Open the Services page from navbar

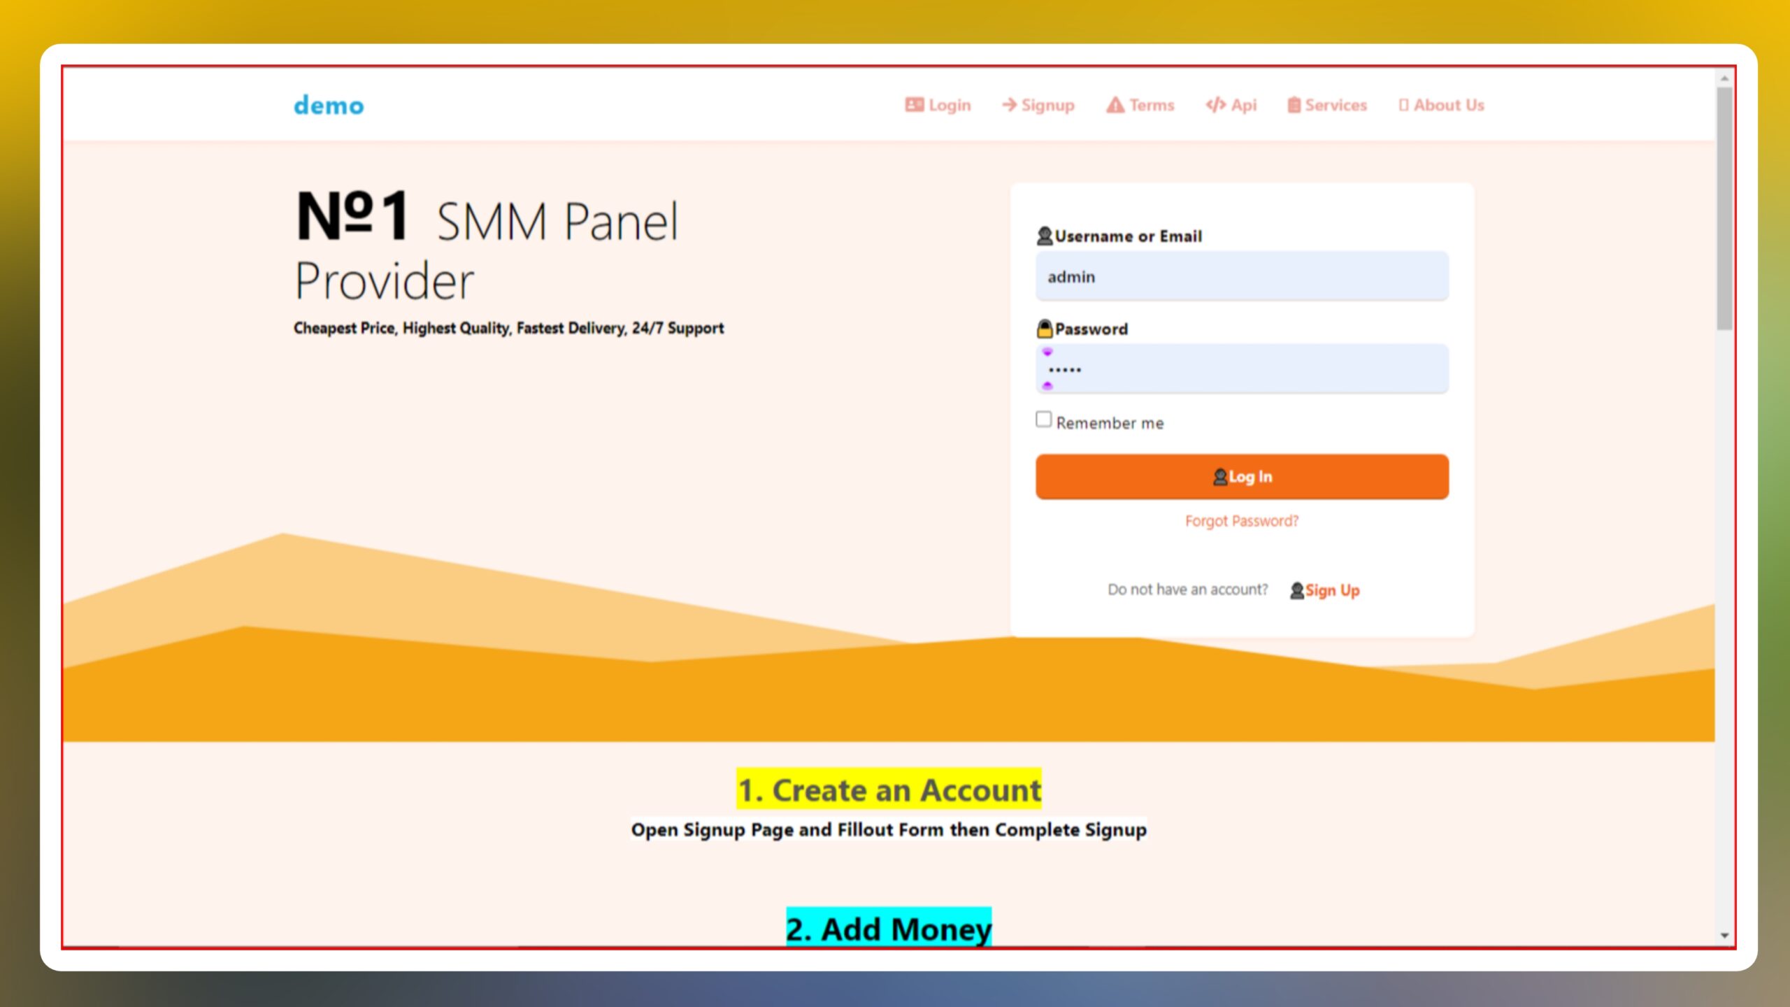[x=1335, y=105]
